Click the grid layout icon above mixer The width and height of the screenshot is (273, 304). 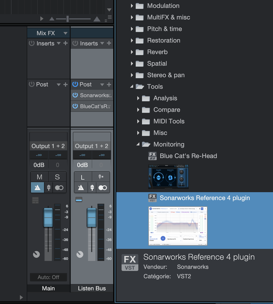point(108,19)
